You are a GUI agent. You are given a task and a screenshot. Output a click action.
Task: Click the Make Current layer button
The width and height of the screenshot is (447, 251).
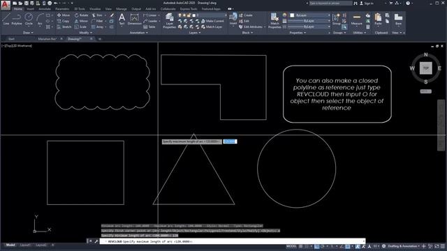click(212, 21)
